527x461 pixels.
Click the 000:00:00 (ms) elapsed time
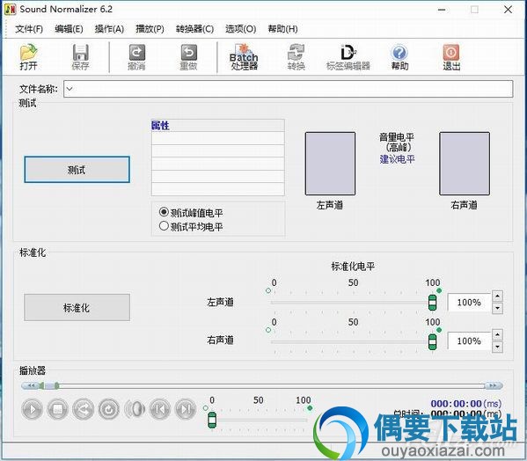coord(465,403)
